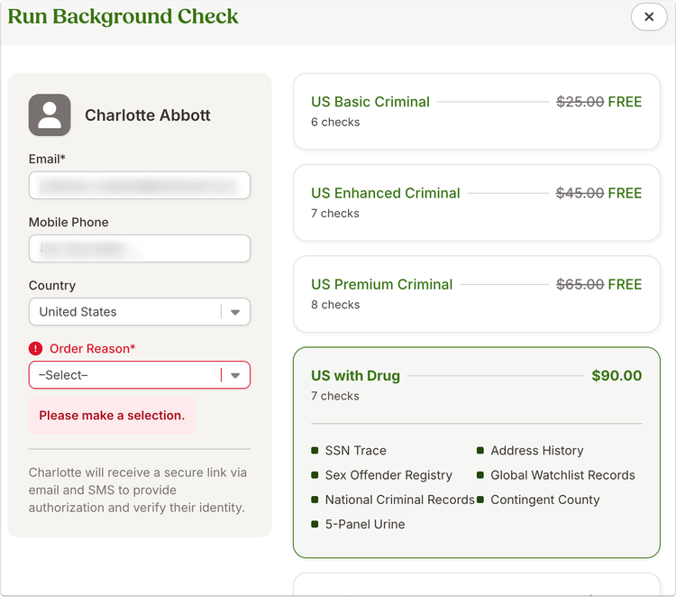Select the US Basic Criminal package
The image size is (676, 597).
tap(477, 112)
